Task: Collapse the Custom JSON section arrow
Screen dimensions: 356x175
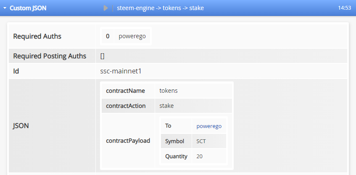Action: pos(5,8)
